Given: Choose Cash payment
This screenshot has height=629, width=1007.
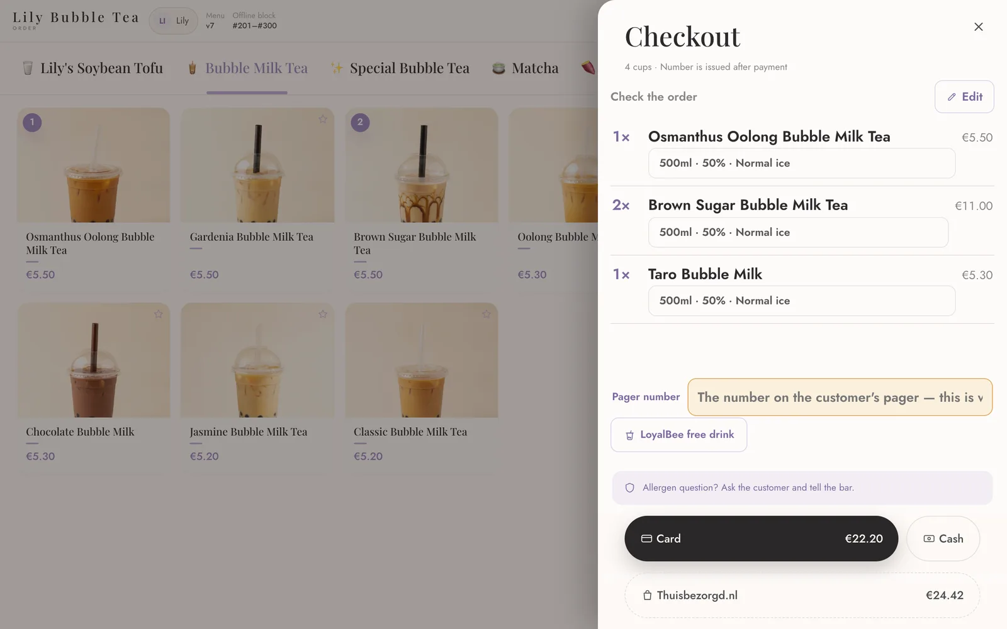Looking at the screenshot, I should click(943, 538).
